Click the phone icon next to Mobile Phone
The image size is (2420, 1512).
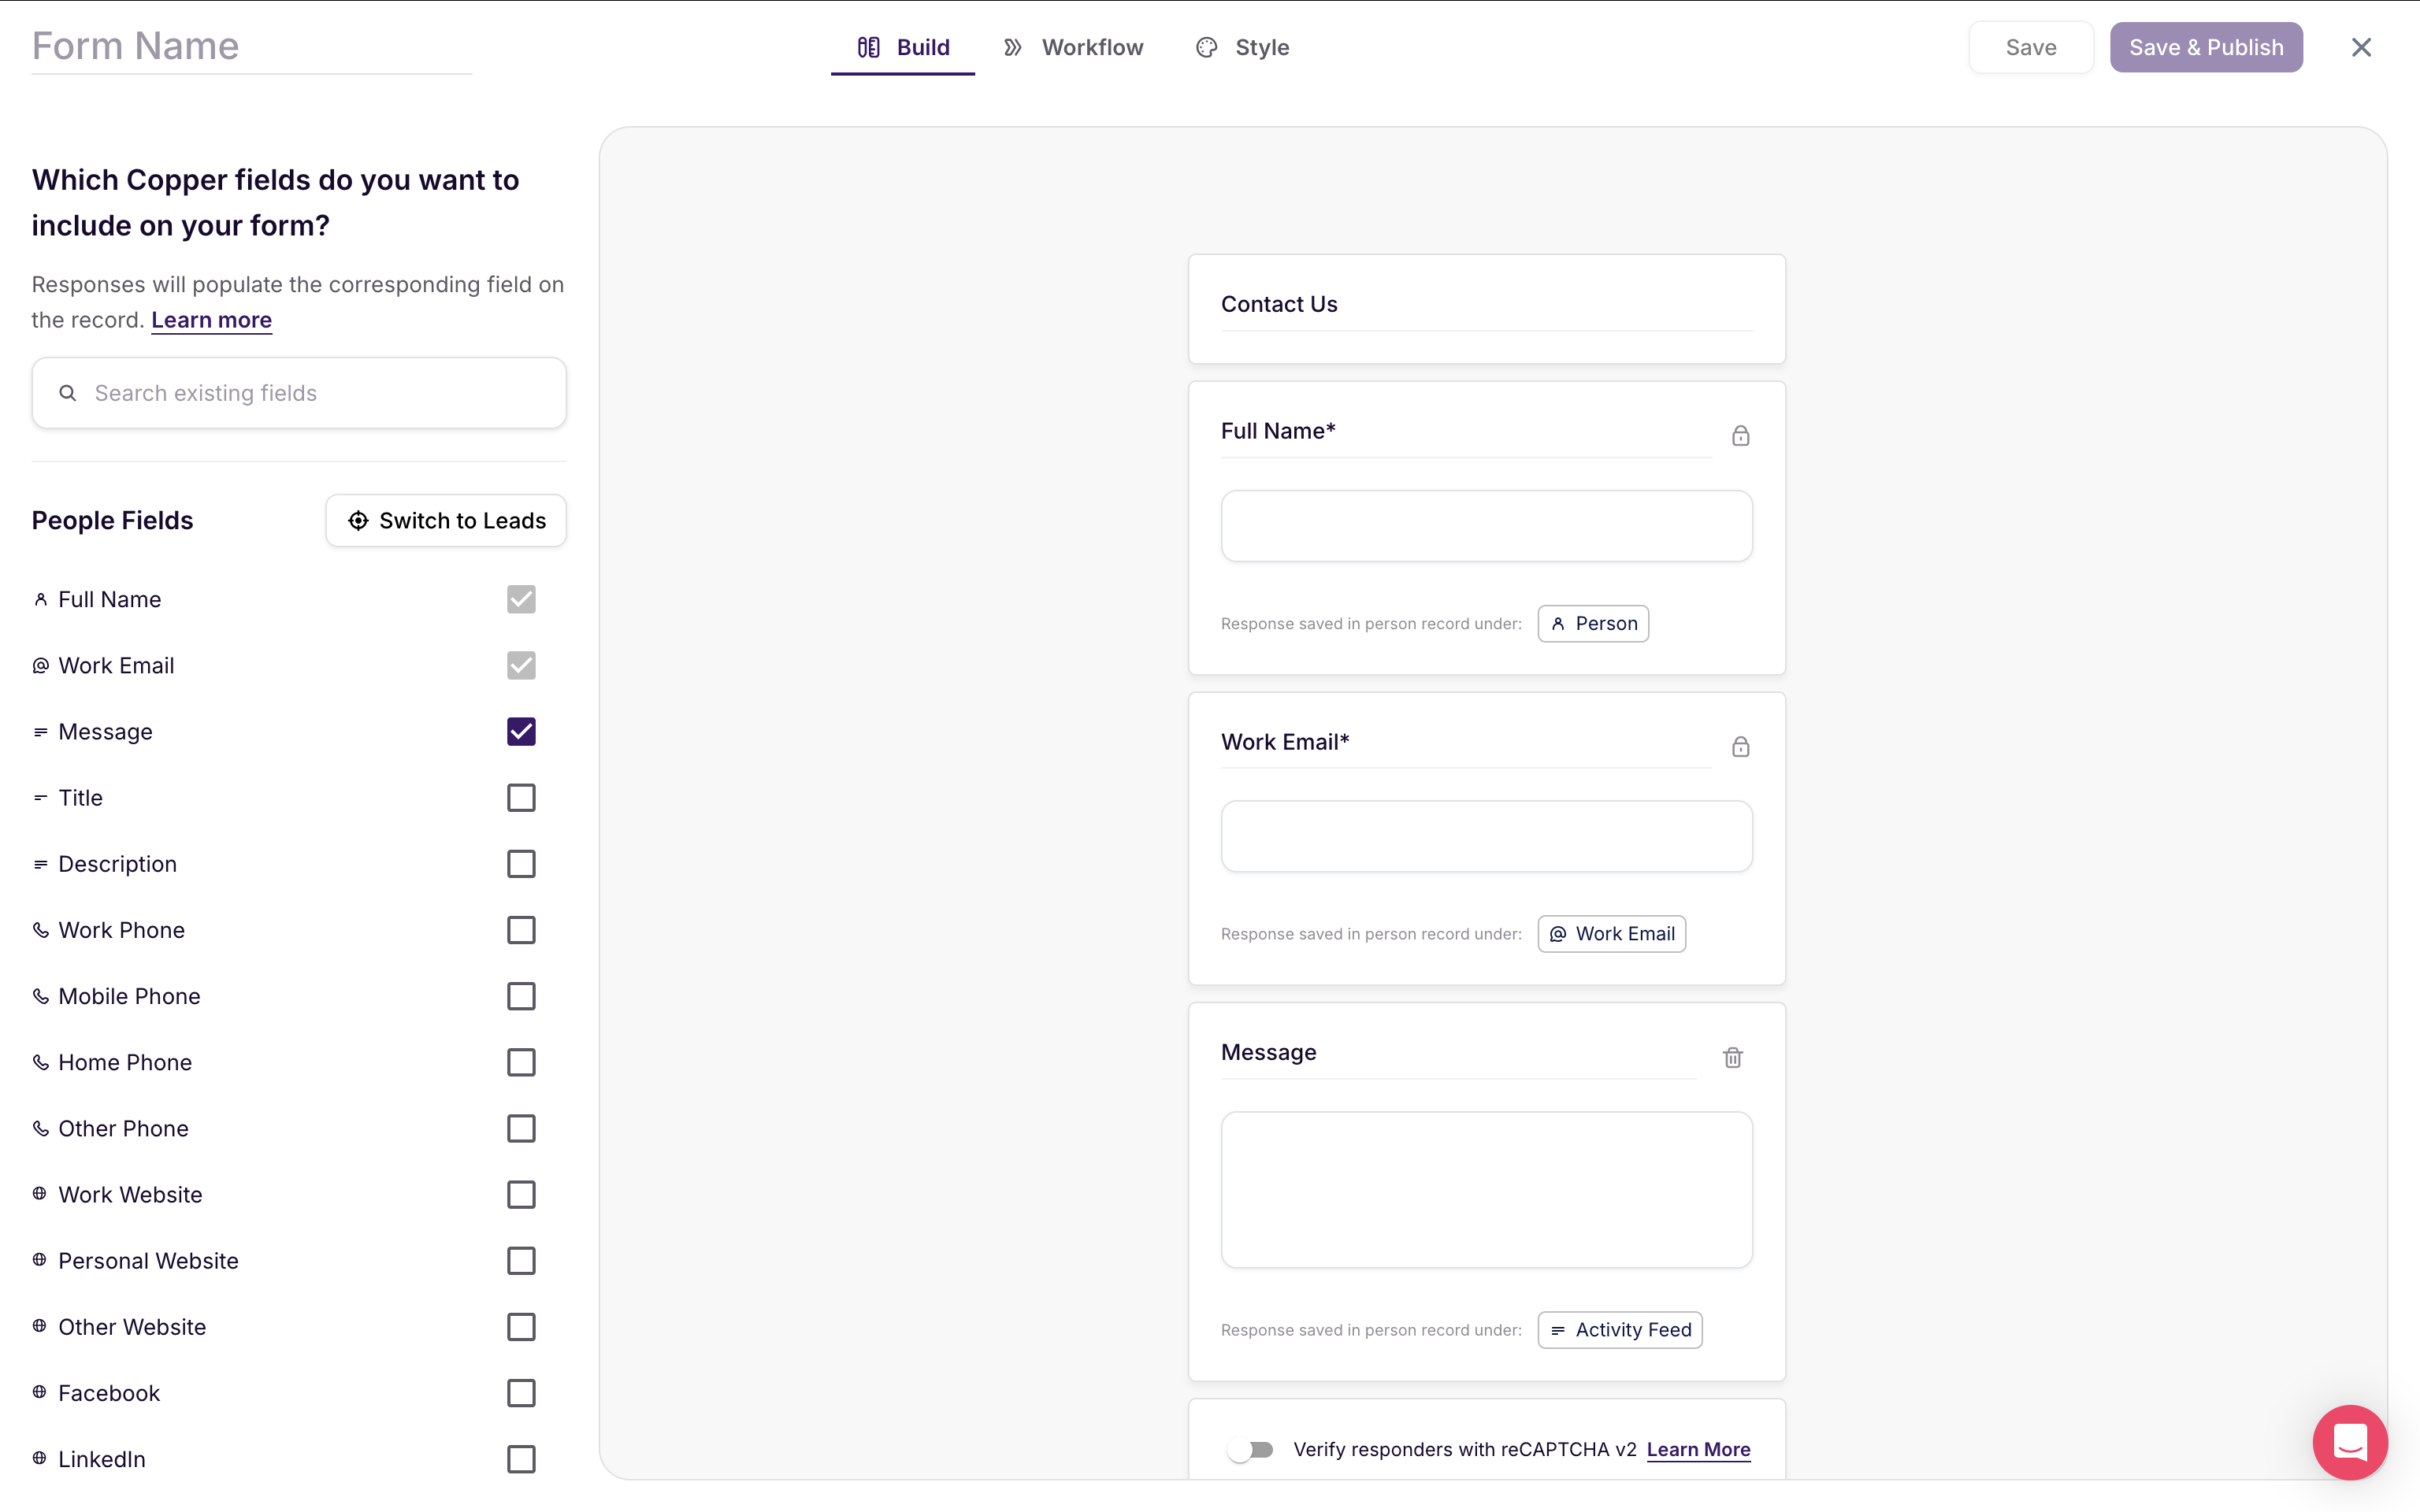click(x=40, y=996)
